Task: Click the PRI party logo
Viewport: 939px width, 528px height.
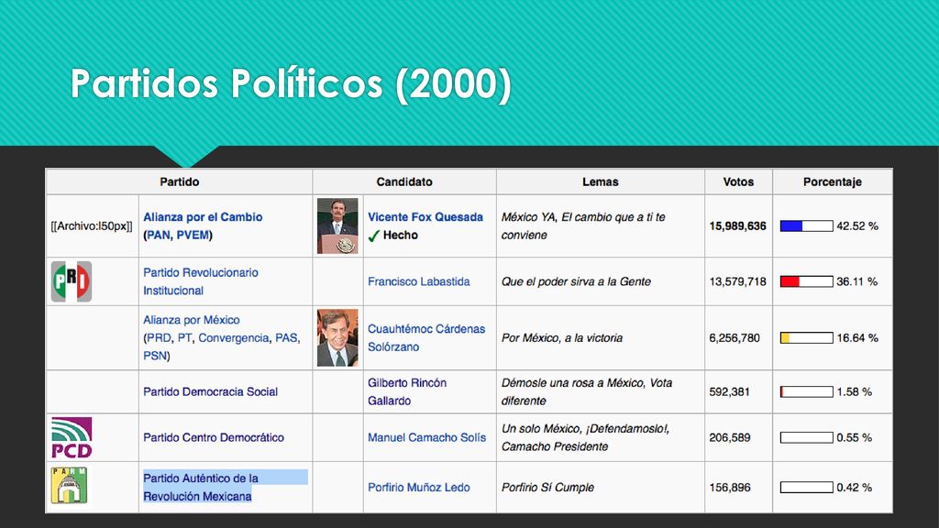Action: coord(72,281)
